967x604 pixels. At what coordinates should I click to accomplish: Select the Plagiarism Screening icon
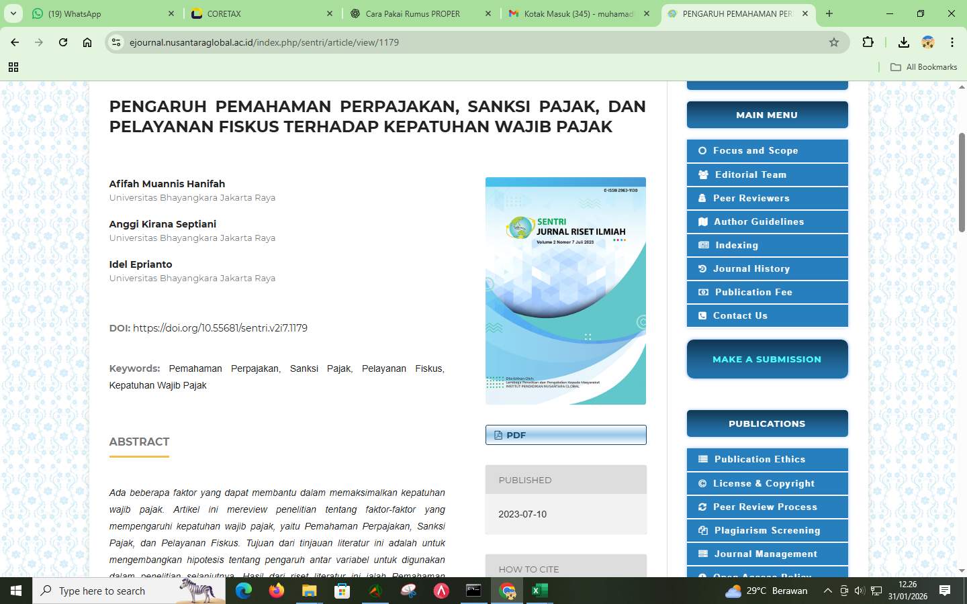click(x=703, y=530)
